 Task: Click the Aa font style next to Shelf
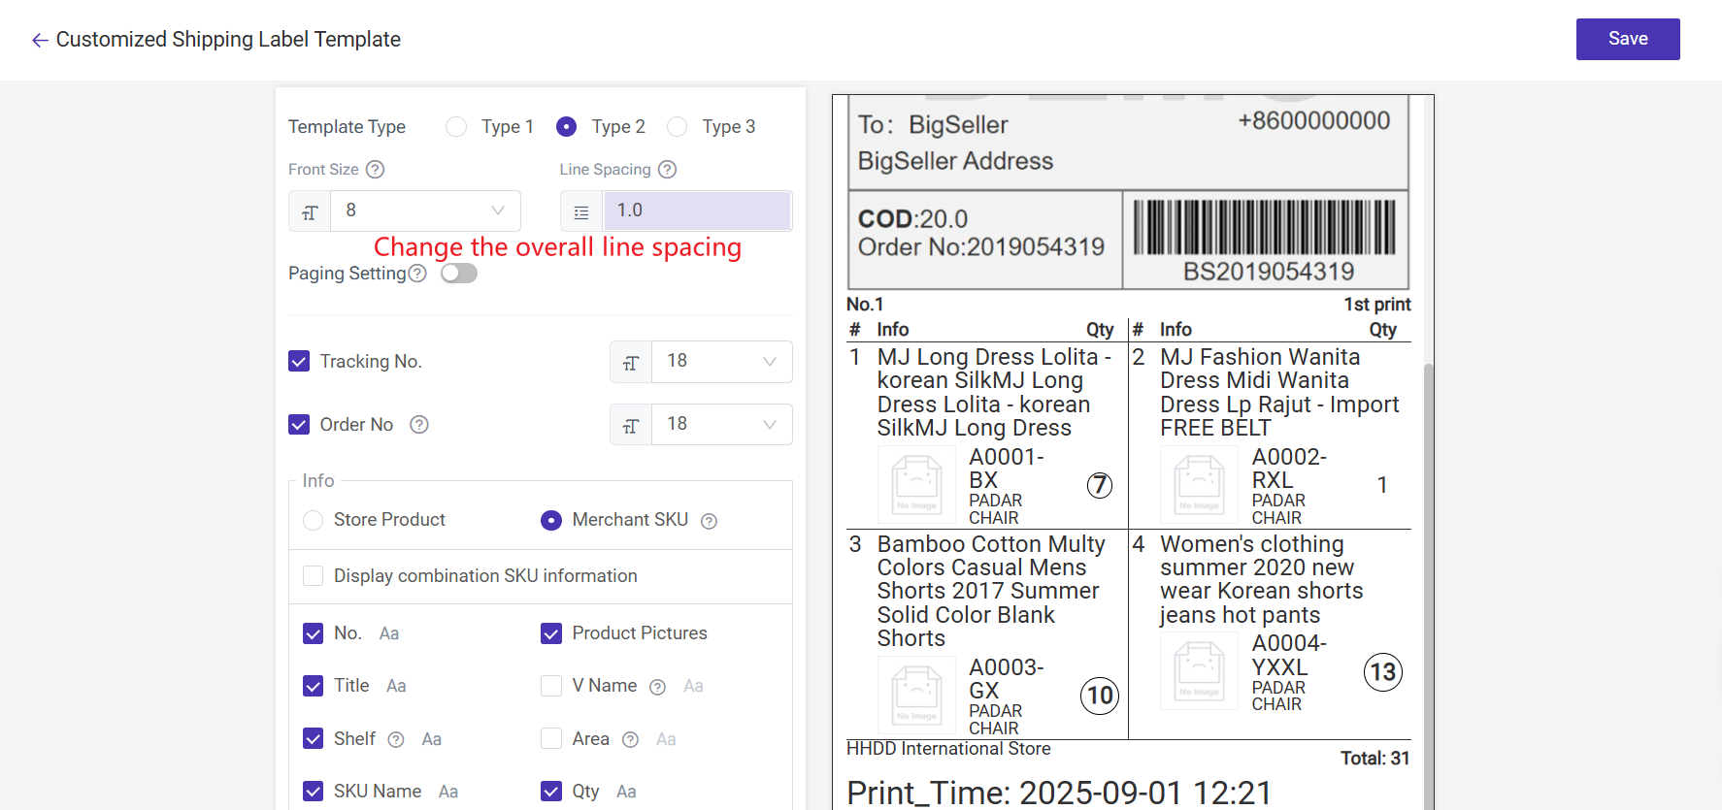coord(432,739)
